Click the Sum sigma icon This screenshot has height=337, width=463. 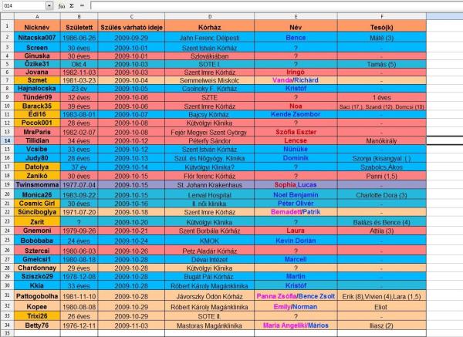click(71, 5)
